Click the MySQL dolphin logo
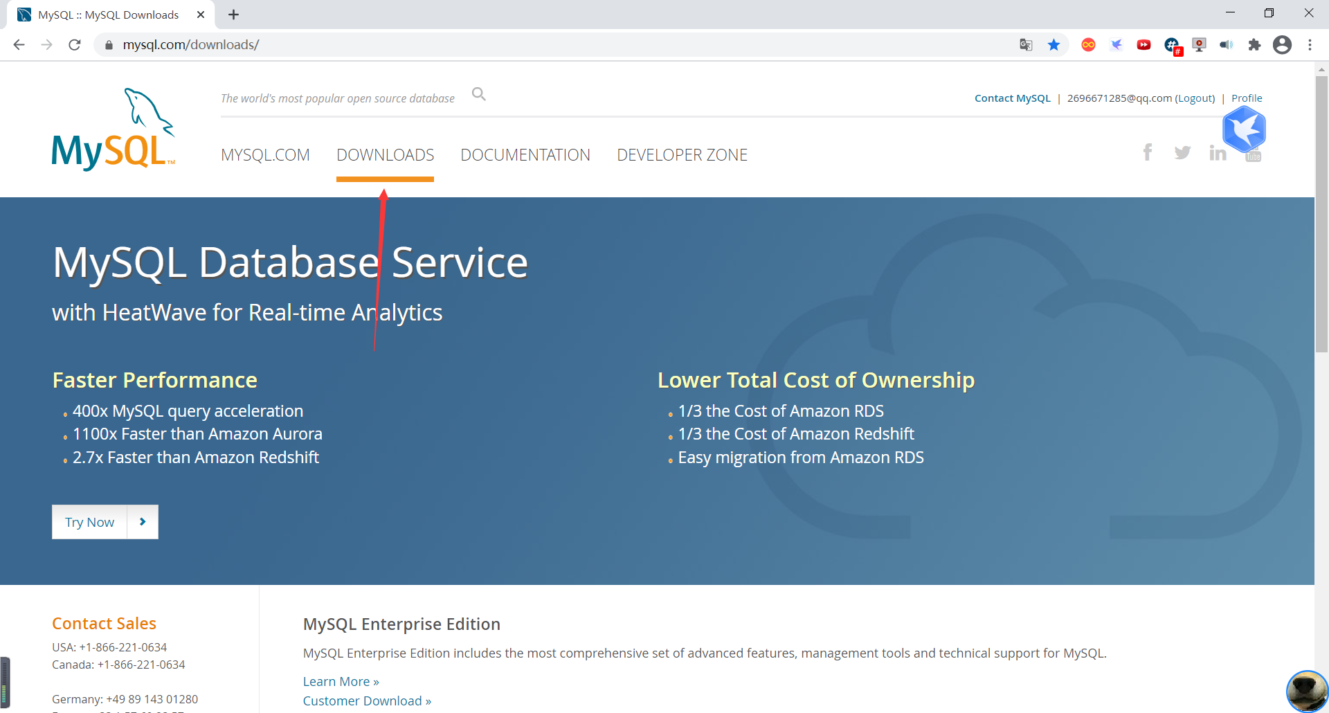The height and width of the screenshot is (713, 1329). 114,129
